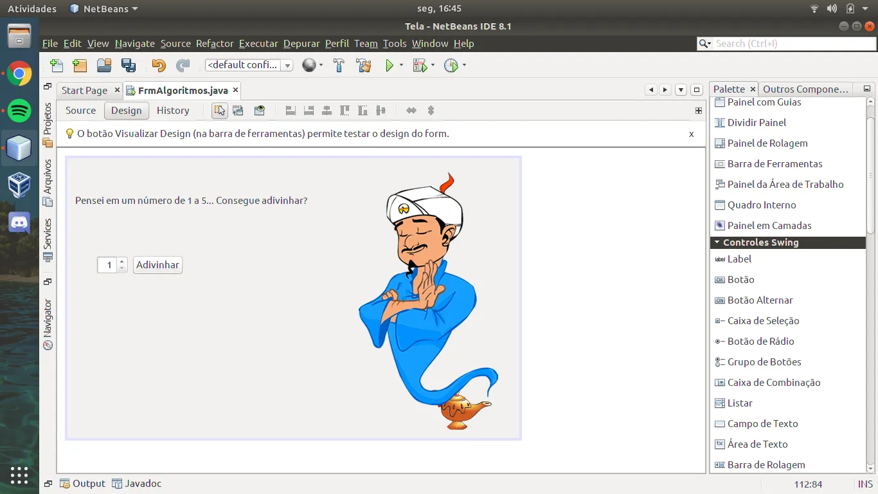Click the Adivinhar button on form
Image resolution: width=878 pixels, height=494 pixels.
pyautogui.click(x=157, y=265)
